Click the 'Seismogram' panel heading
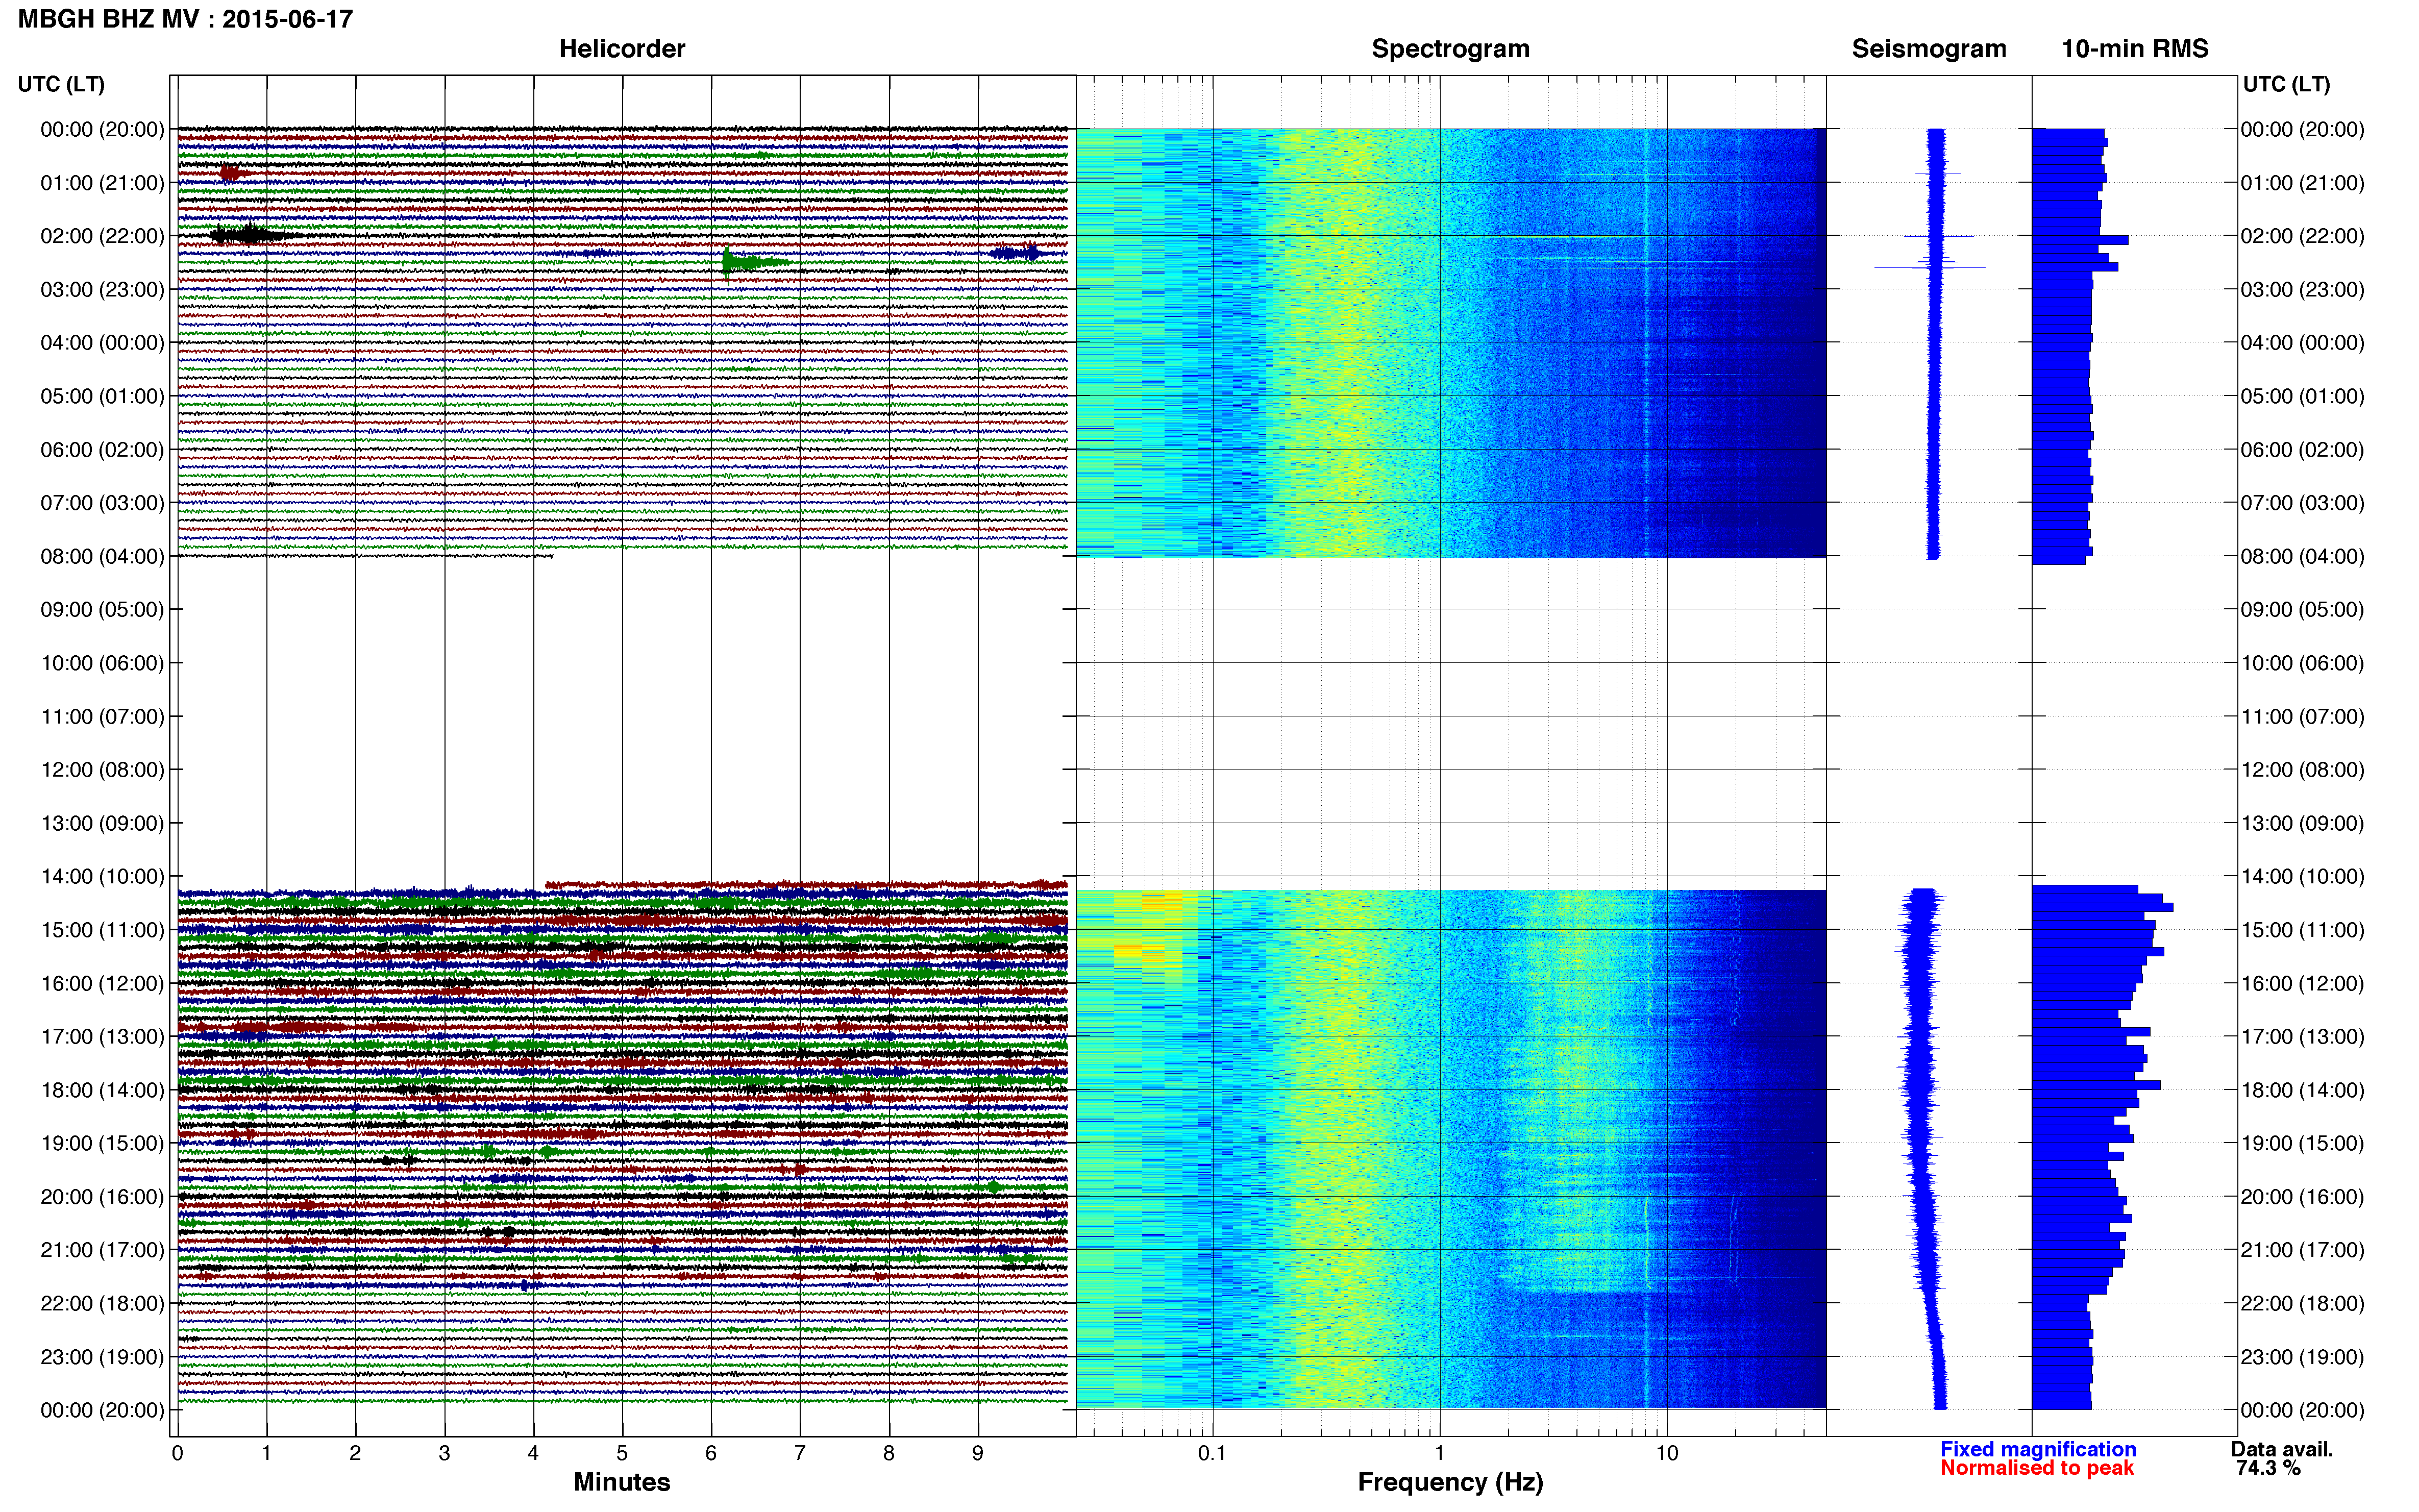2419x1512 pixels. pyautogui.click(x=1928, y=49)
